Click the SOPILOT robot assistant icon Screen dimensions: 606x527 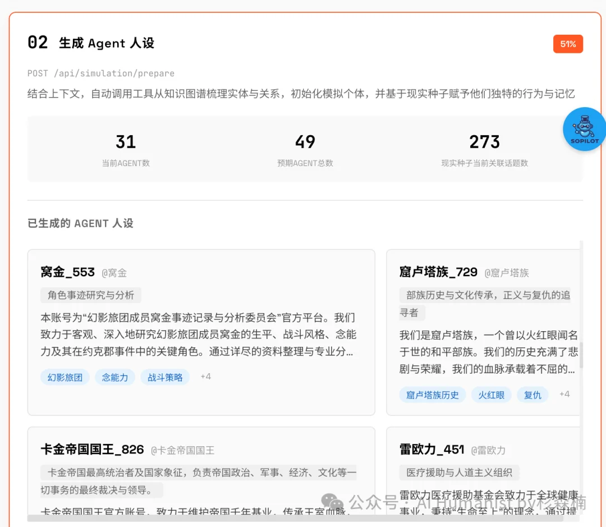[x=584, y=129]
